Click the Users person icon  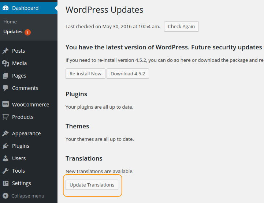[x=5, y=158]
